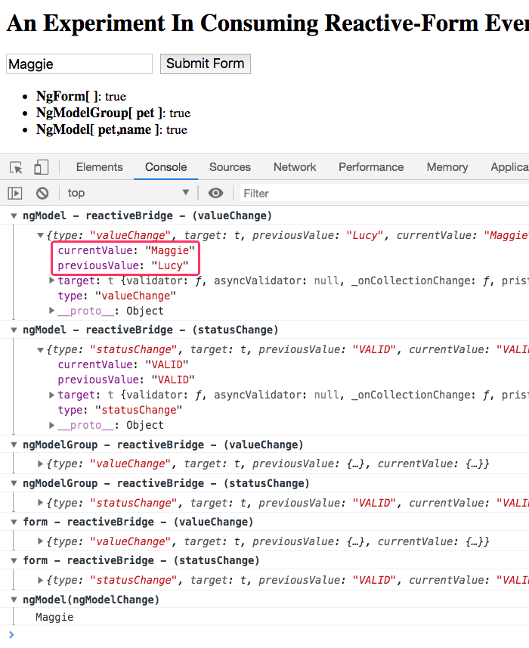Select the inspect element picker icon

point(16,167)
